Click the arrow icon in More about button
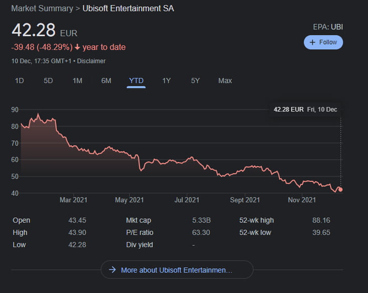The height and width of the screenshot is (293, 368). coord(112,270)
